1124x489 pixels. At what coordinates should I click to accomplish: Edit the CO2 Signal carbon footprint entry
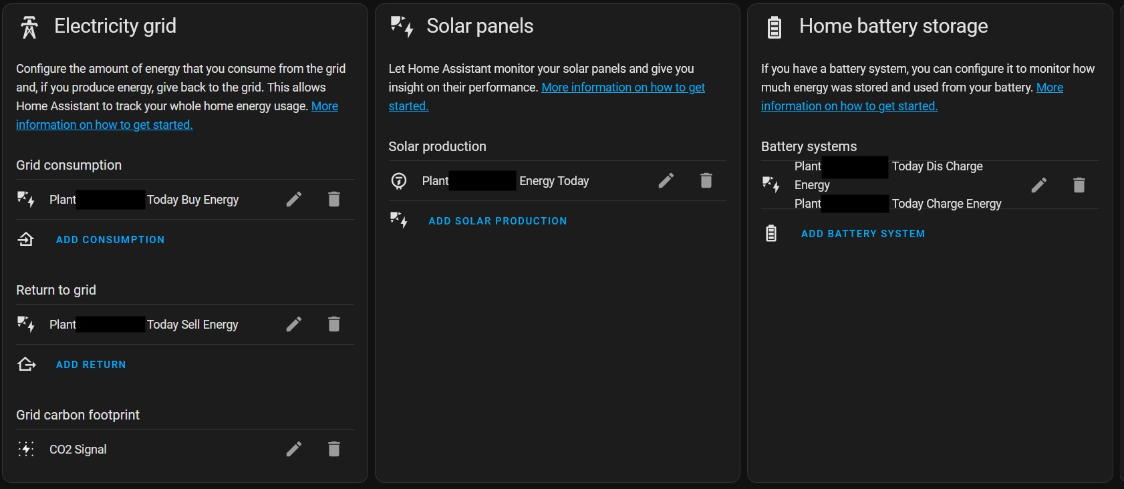point(294,449)
